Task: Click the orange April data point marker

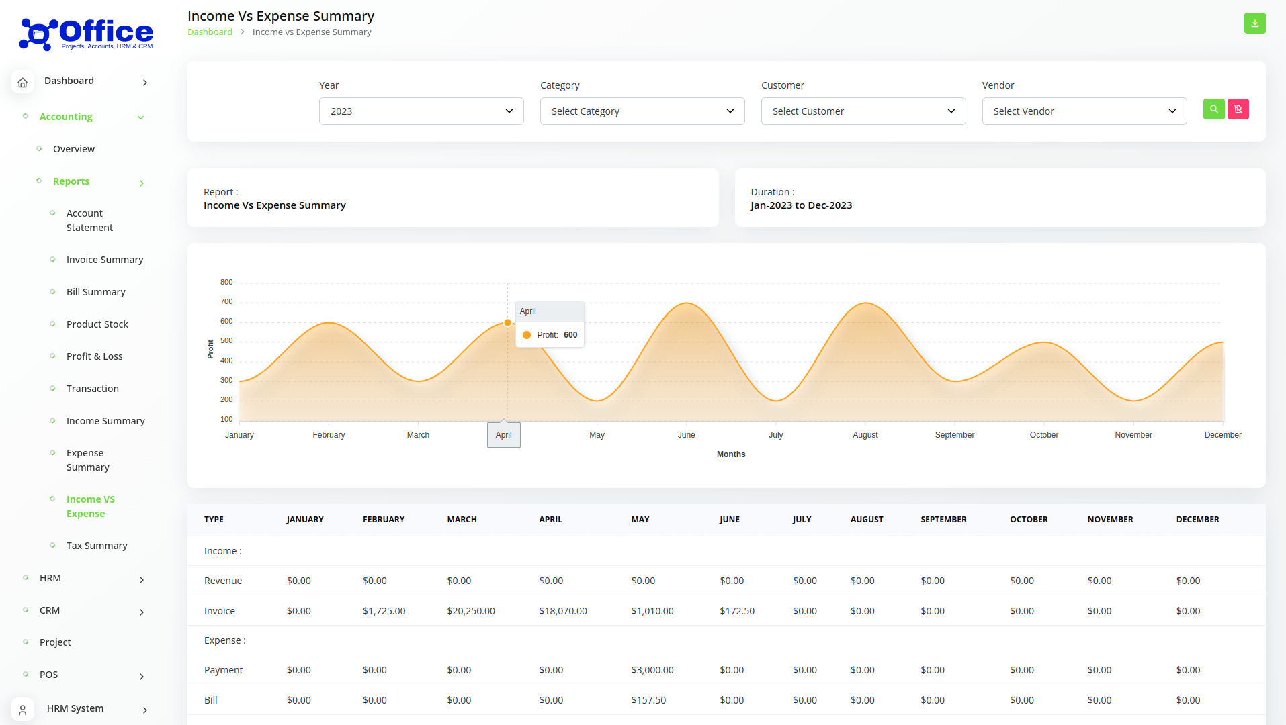Action: pos(507,323)
